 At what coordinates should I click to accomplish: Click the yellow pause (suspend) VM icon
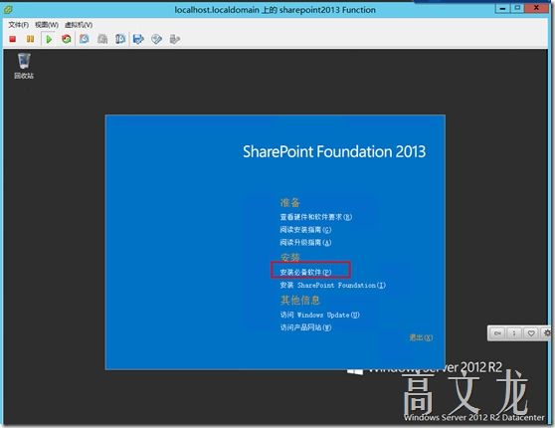tap(31, 39)
